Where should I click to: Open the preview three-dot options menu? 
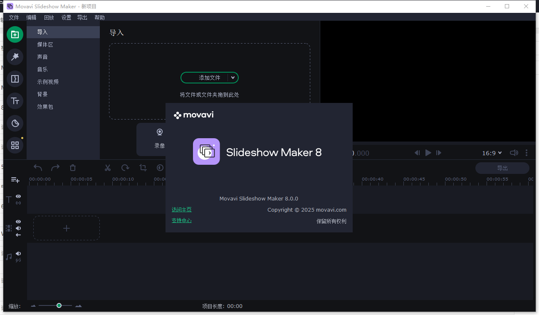(527, 153)
